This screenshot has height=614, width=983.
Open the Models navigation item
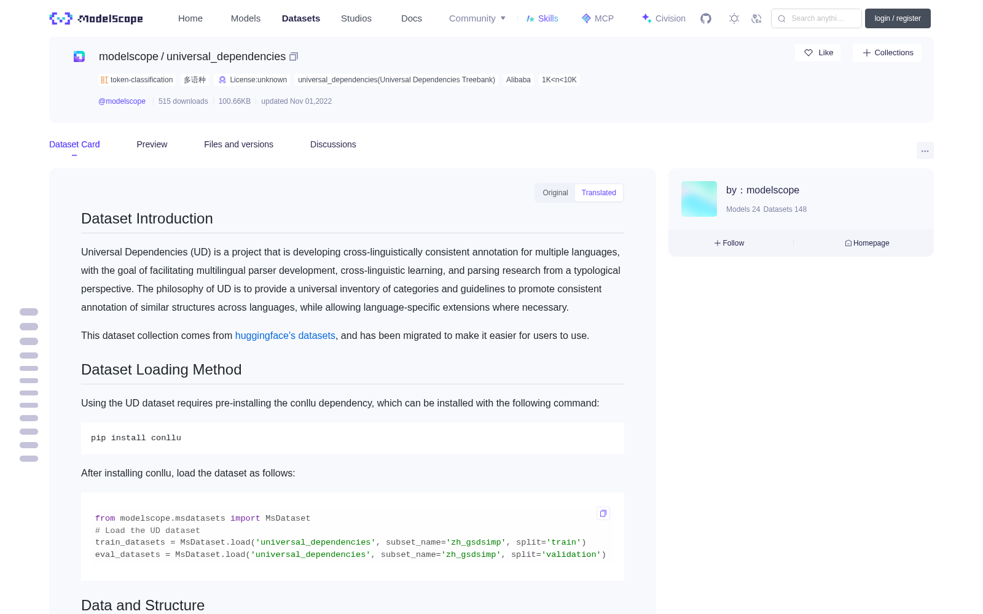click(246, 18)
